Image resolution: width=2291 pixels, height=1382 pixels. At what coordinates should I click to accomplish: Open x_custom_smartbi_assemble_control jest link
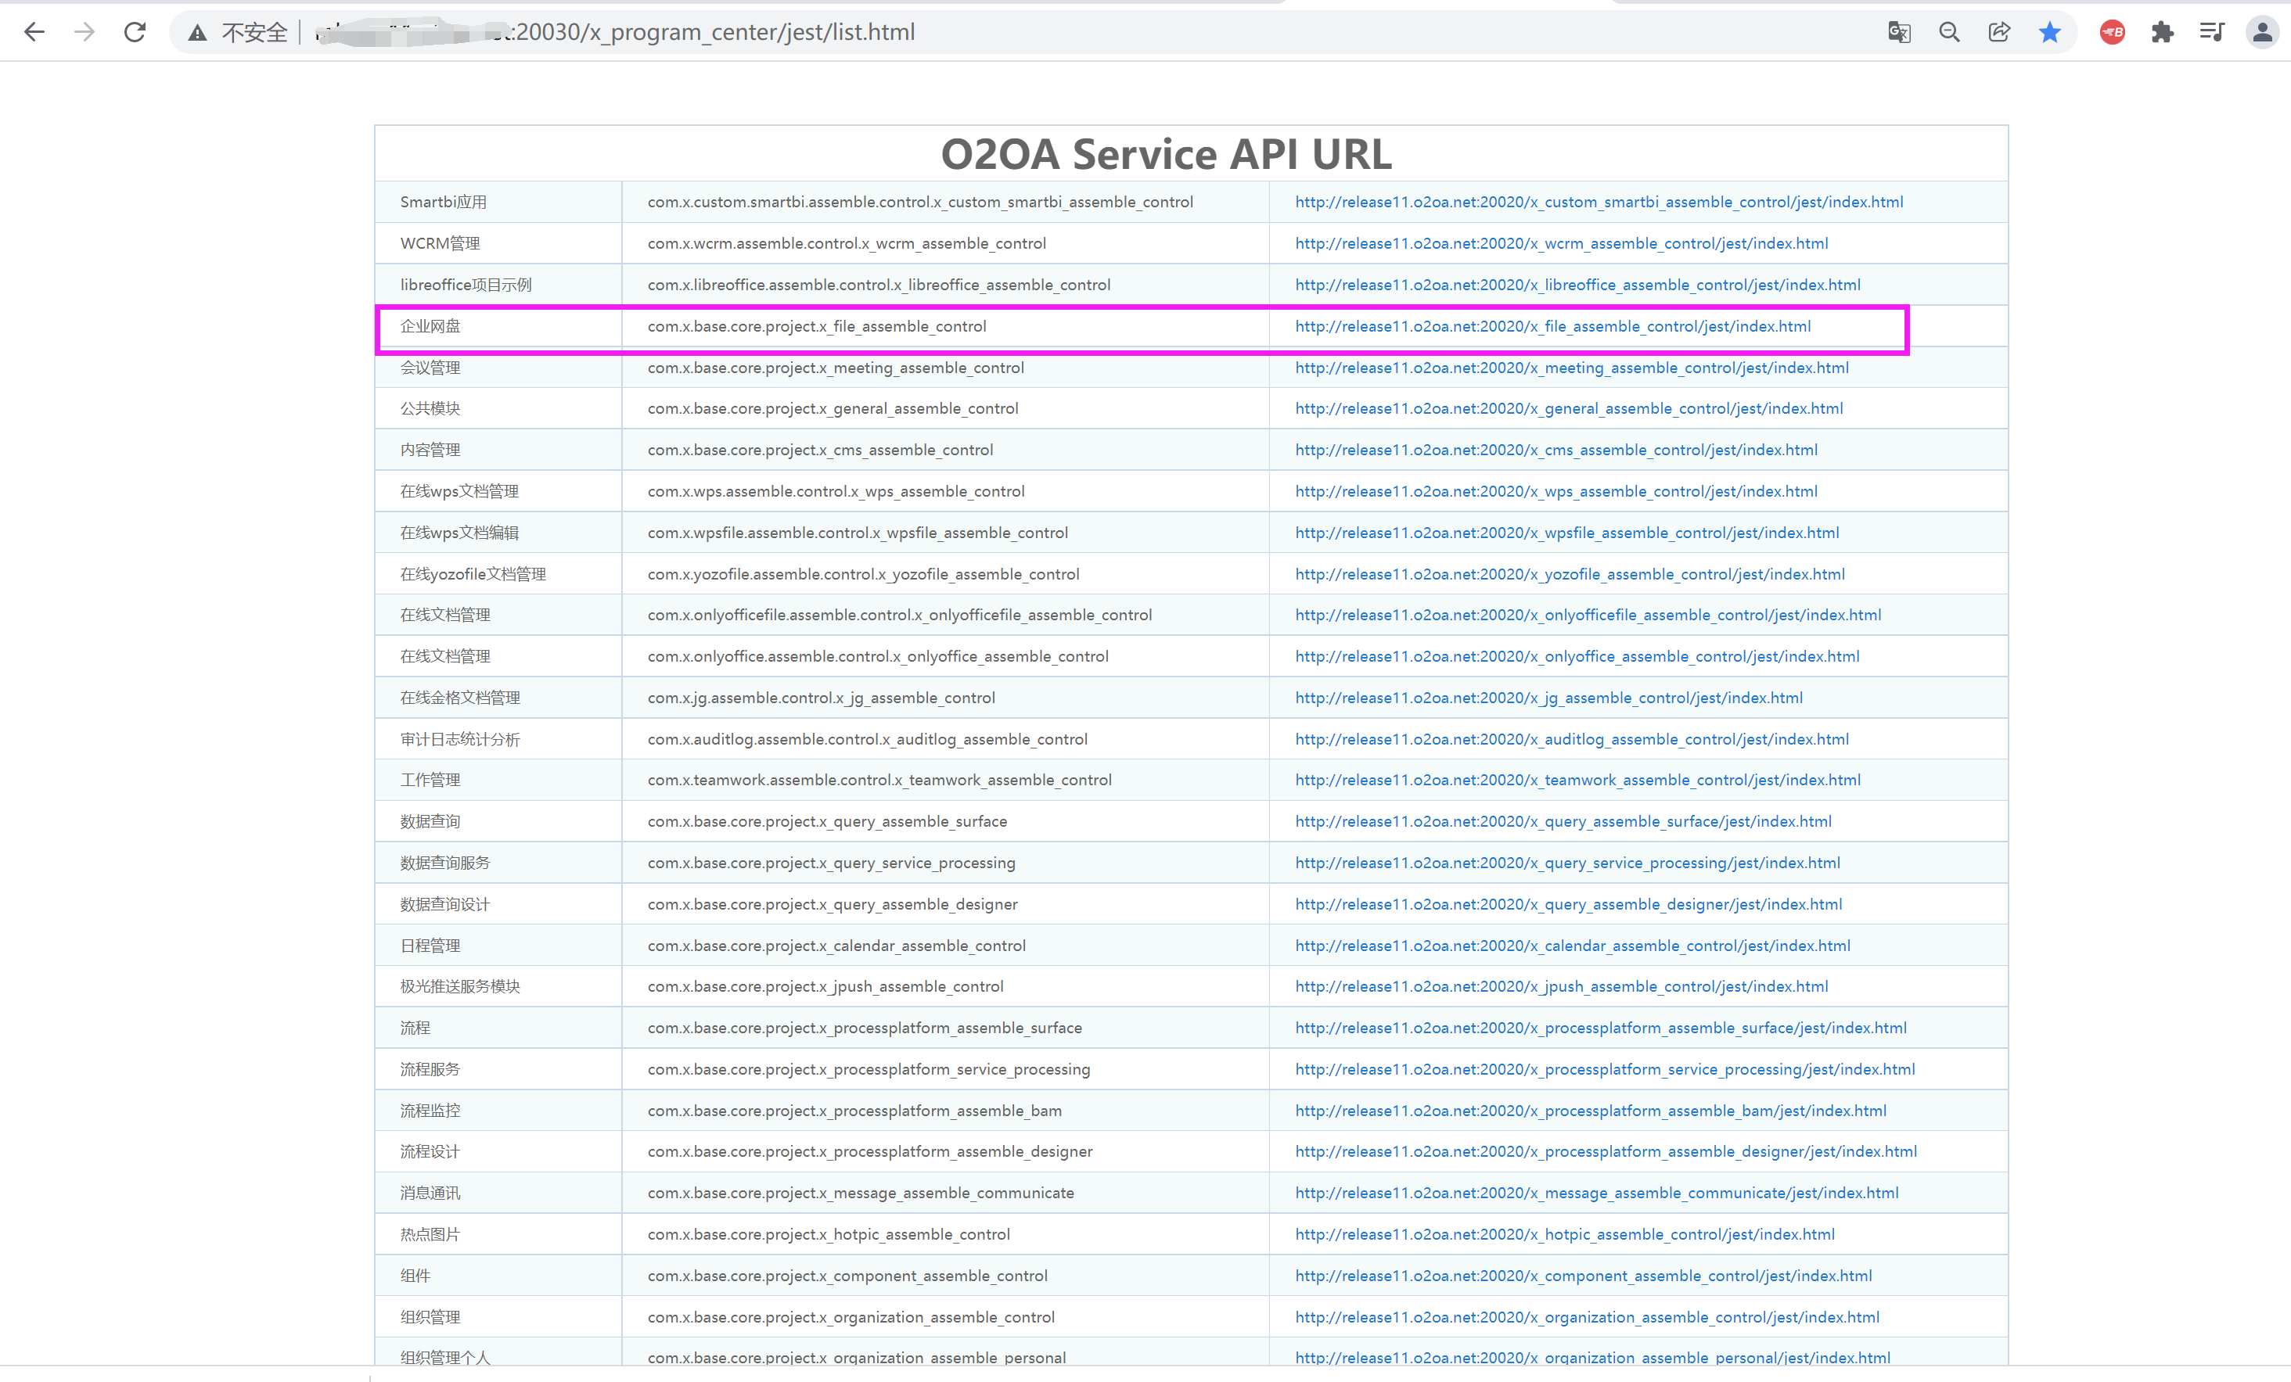[1599, 202]
